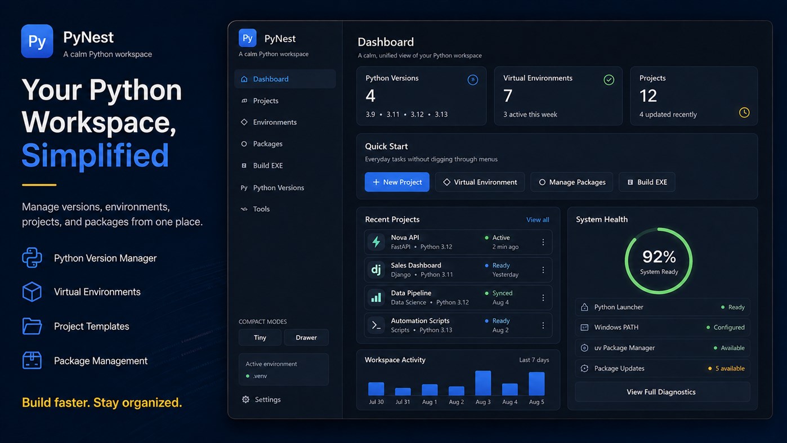Image resolution: width=787 pixels, height=443 pixels.
Task: Click the Data Pipeline bar chart icon
Action: coord(376,297)
